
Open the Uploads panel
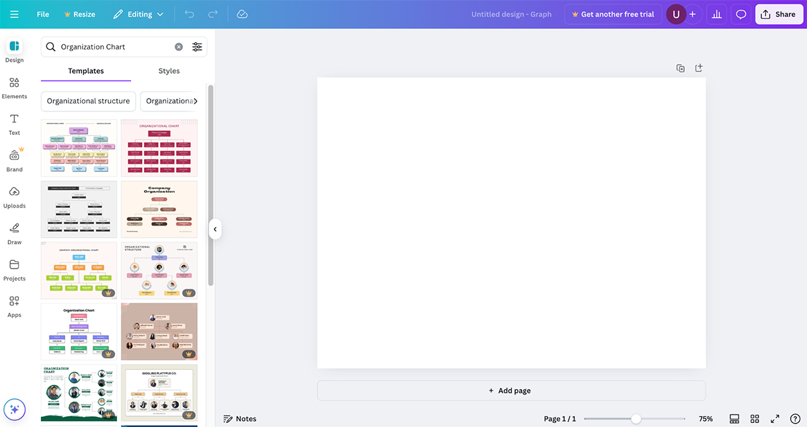14,197
